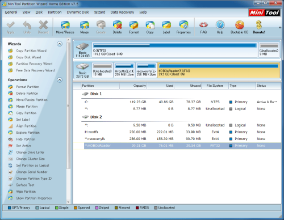Image resolution: width=284 pixels, height=220 pixels.
Task: Select Disk 1 unallocated 9 MB block
Action: 269,50
